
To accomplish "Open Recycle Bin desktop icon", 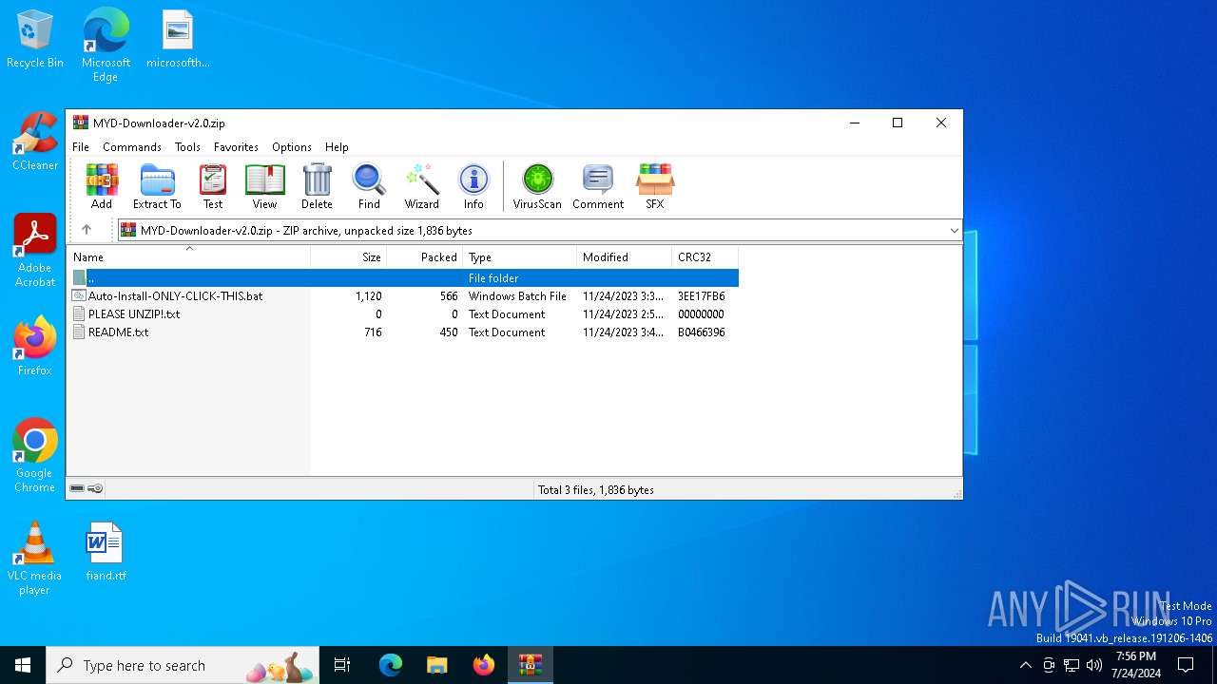I will (35, 39).
